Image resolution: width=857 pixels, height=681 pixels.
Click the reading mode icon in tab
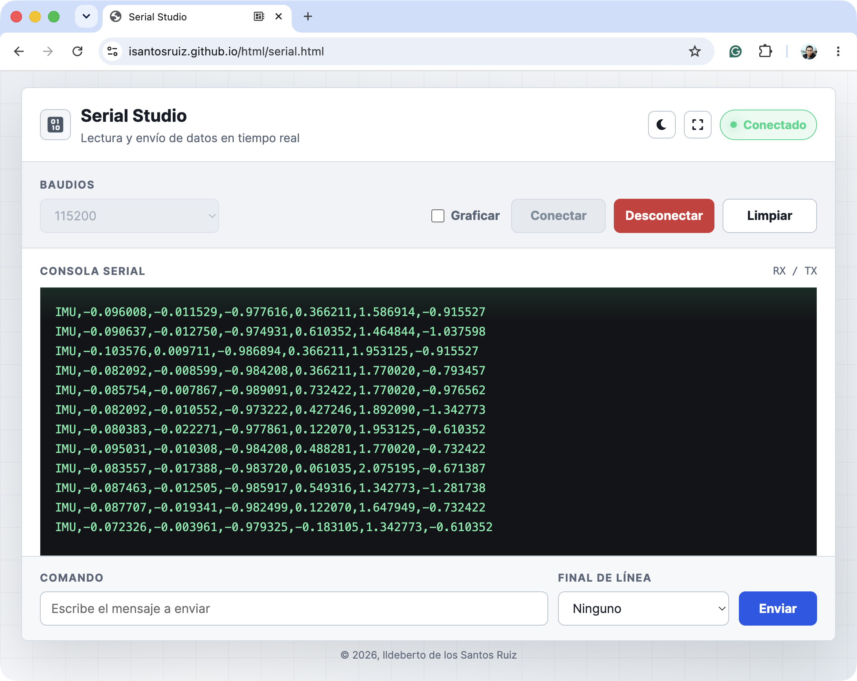pyautogui.click(x=259, y=16)
